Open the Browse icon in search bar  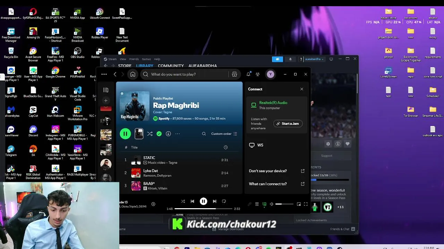coord(234,74)
